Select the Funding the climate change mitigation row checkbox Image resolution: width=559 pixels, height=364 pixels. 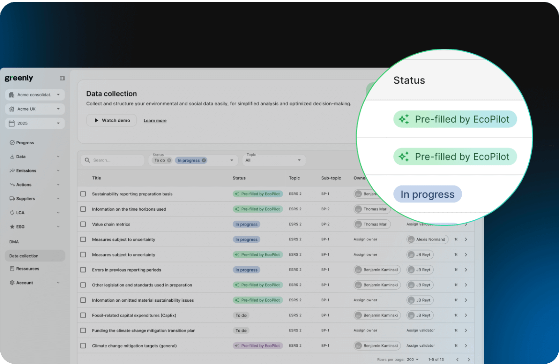(x=83, y=330)
